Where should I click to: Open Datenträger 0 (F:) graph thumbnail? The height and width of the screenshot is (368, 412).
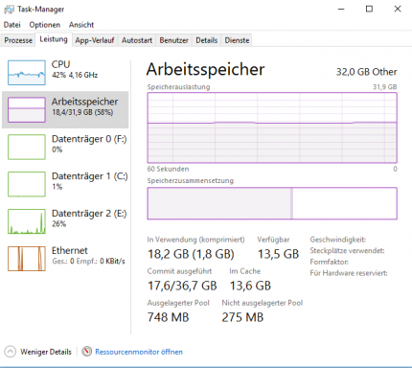tap(27, 147)
